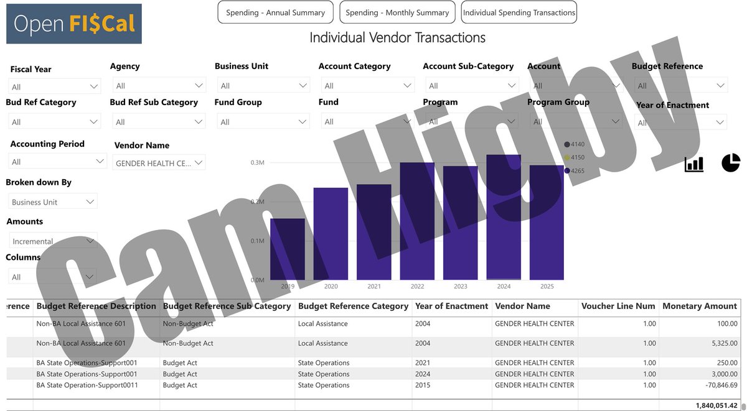Expand the Fiscal Year dropdown
Image resolution: width=747 pixels, height=411 pixels.
[x=55, y=86]
